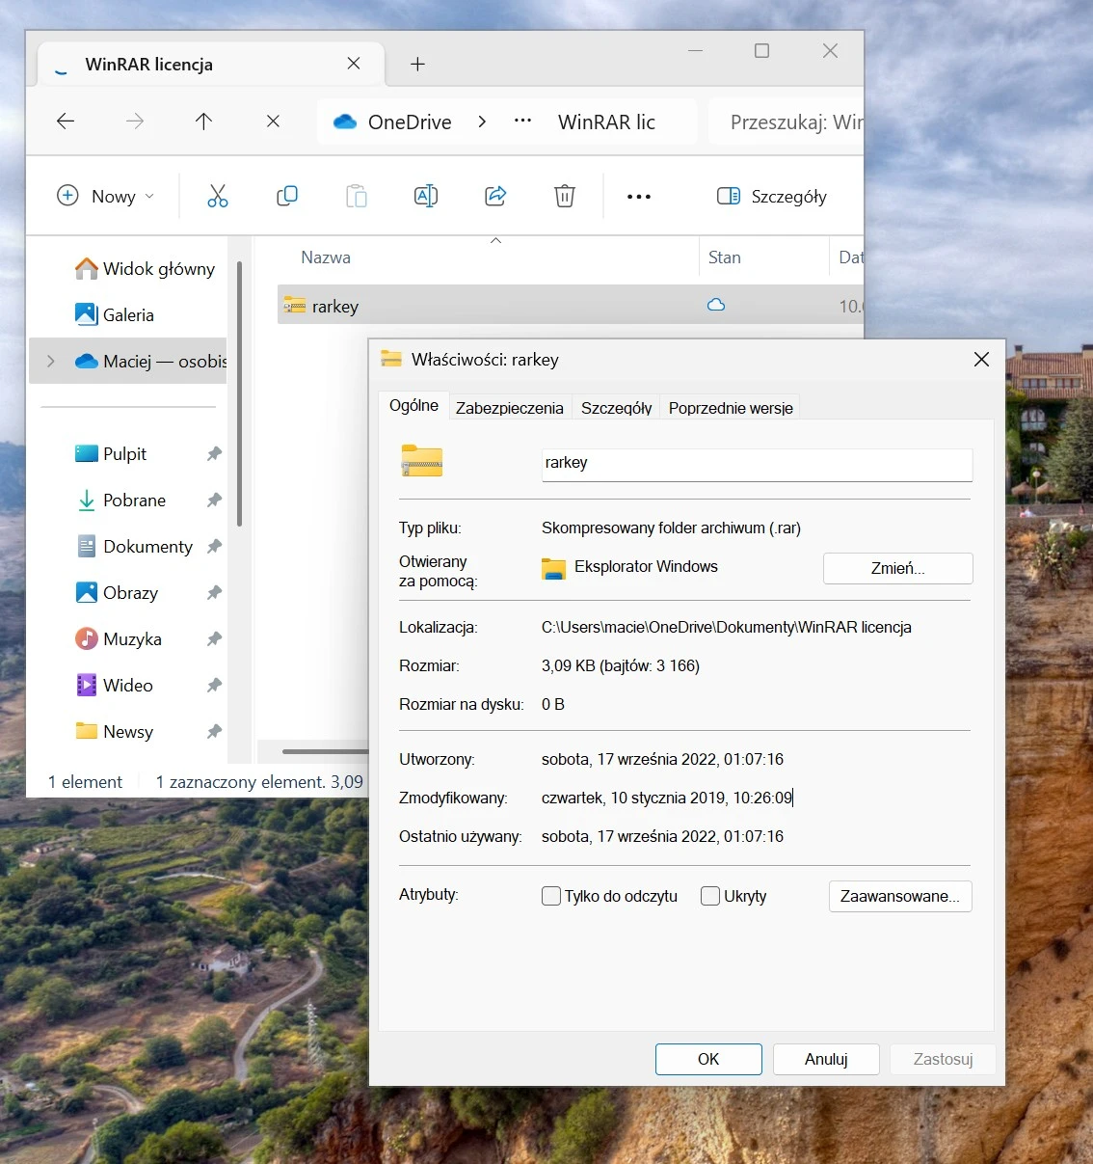The width and height of the screenshot is (1093, 1164).
Task: Open the See more ellipsis toolbar menu
Action: (639, 197)
